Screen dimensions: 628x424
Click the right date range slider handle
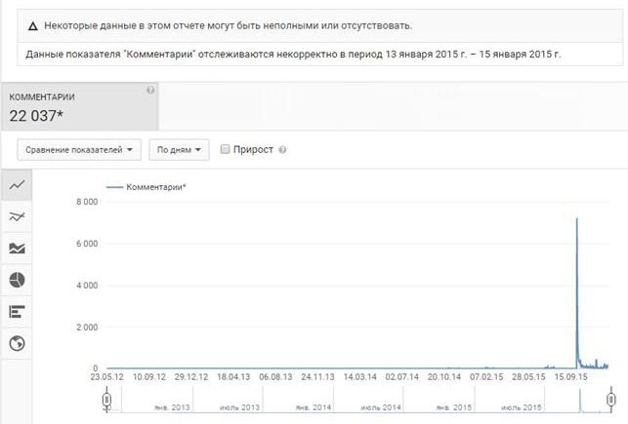click(611, 400)
